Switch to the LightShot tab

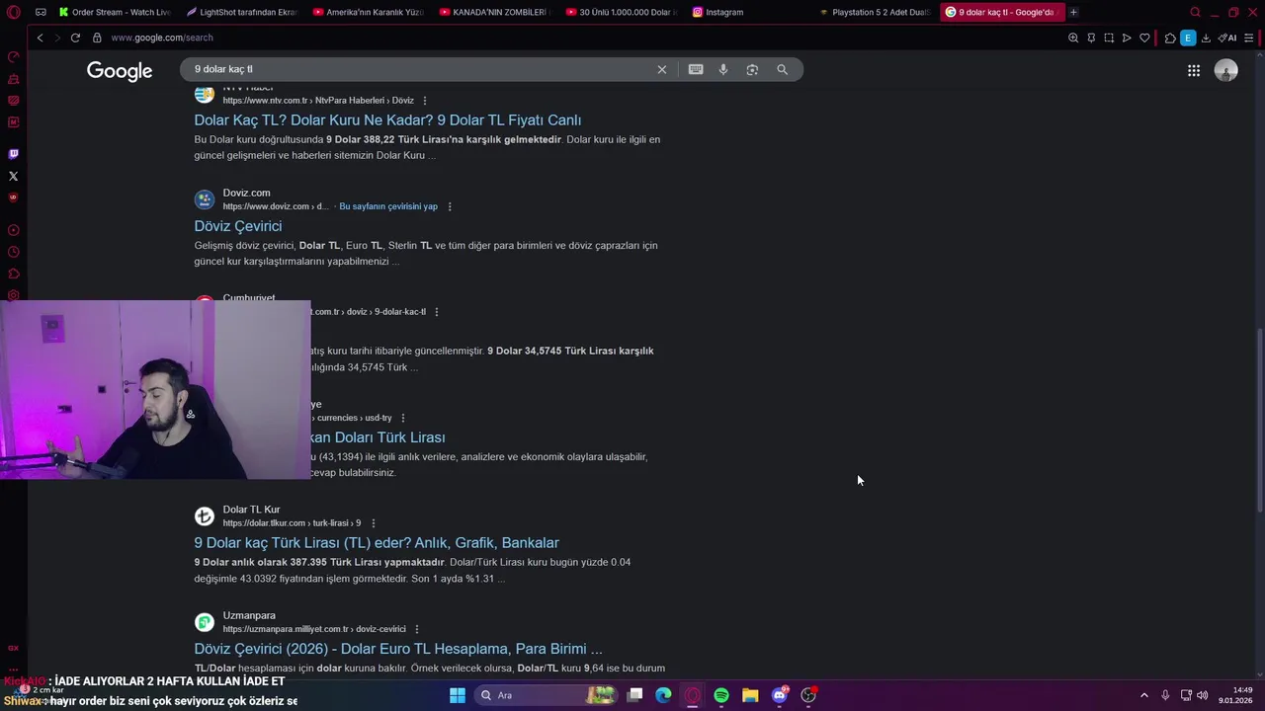(x=242, y=12)
